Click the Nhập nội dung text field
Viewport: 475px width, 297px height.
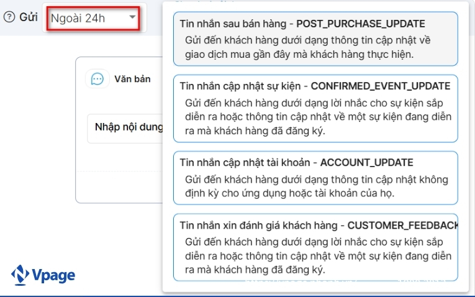125,128
